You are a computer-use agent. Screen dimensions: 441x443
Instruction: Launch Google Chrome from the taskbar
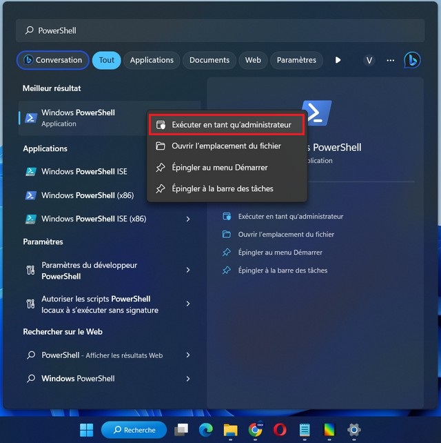pos(255,430)
